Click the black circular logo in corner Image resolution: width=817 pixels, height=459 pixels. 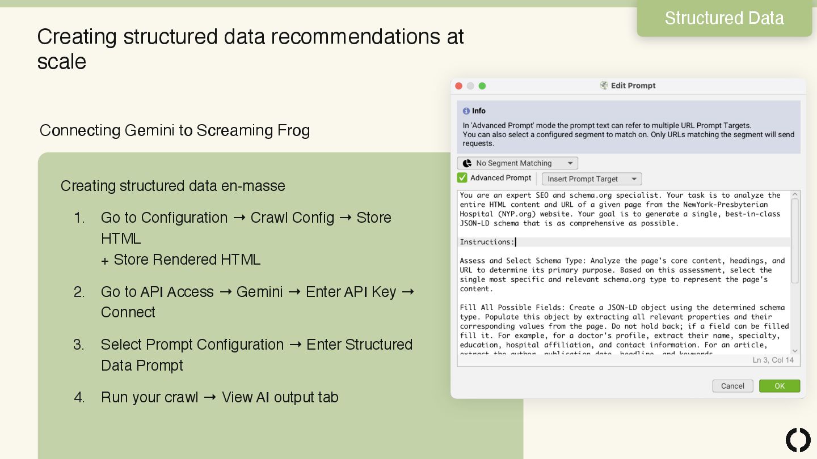coord(798,440)
